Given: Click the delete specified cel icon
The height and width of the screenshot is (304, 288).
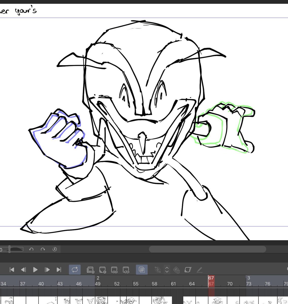Looking at the screenshot, I should click(x=126, y=270).
